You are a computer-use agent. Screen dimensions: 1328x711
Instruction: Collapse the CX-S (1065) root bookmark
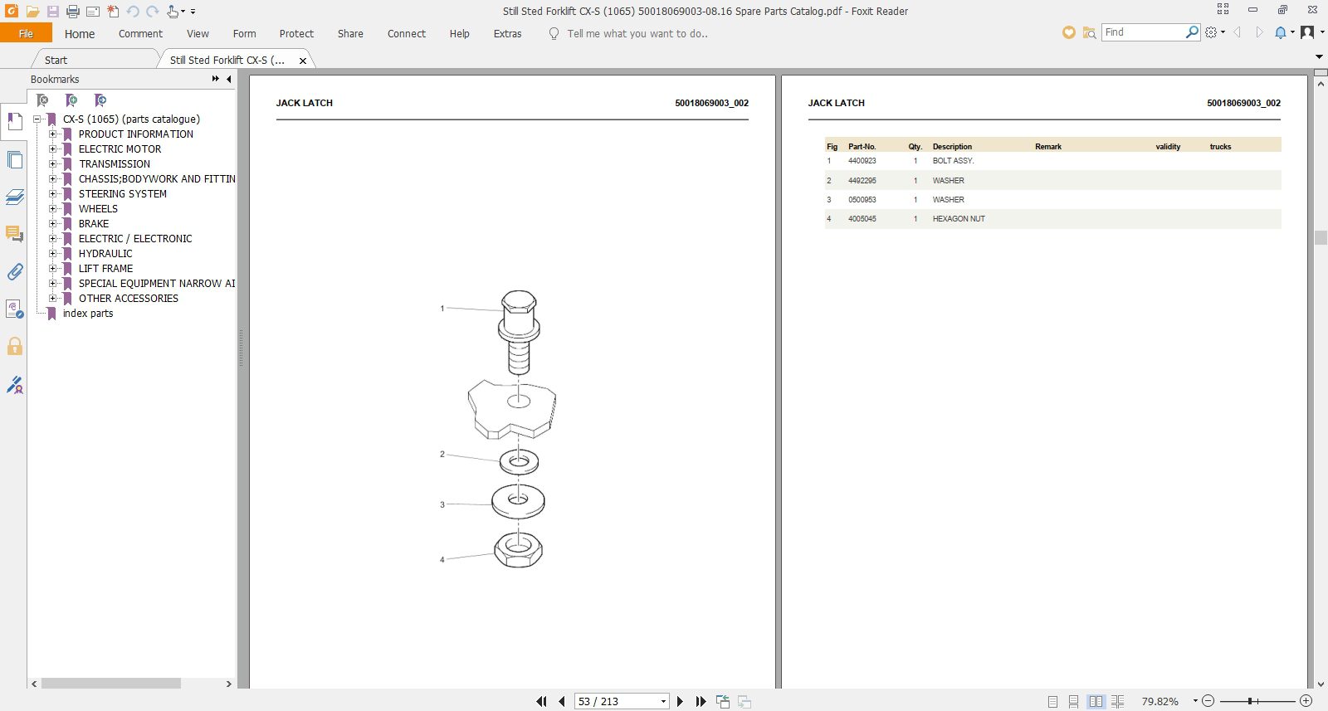37,119
